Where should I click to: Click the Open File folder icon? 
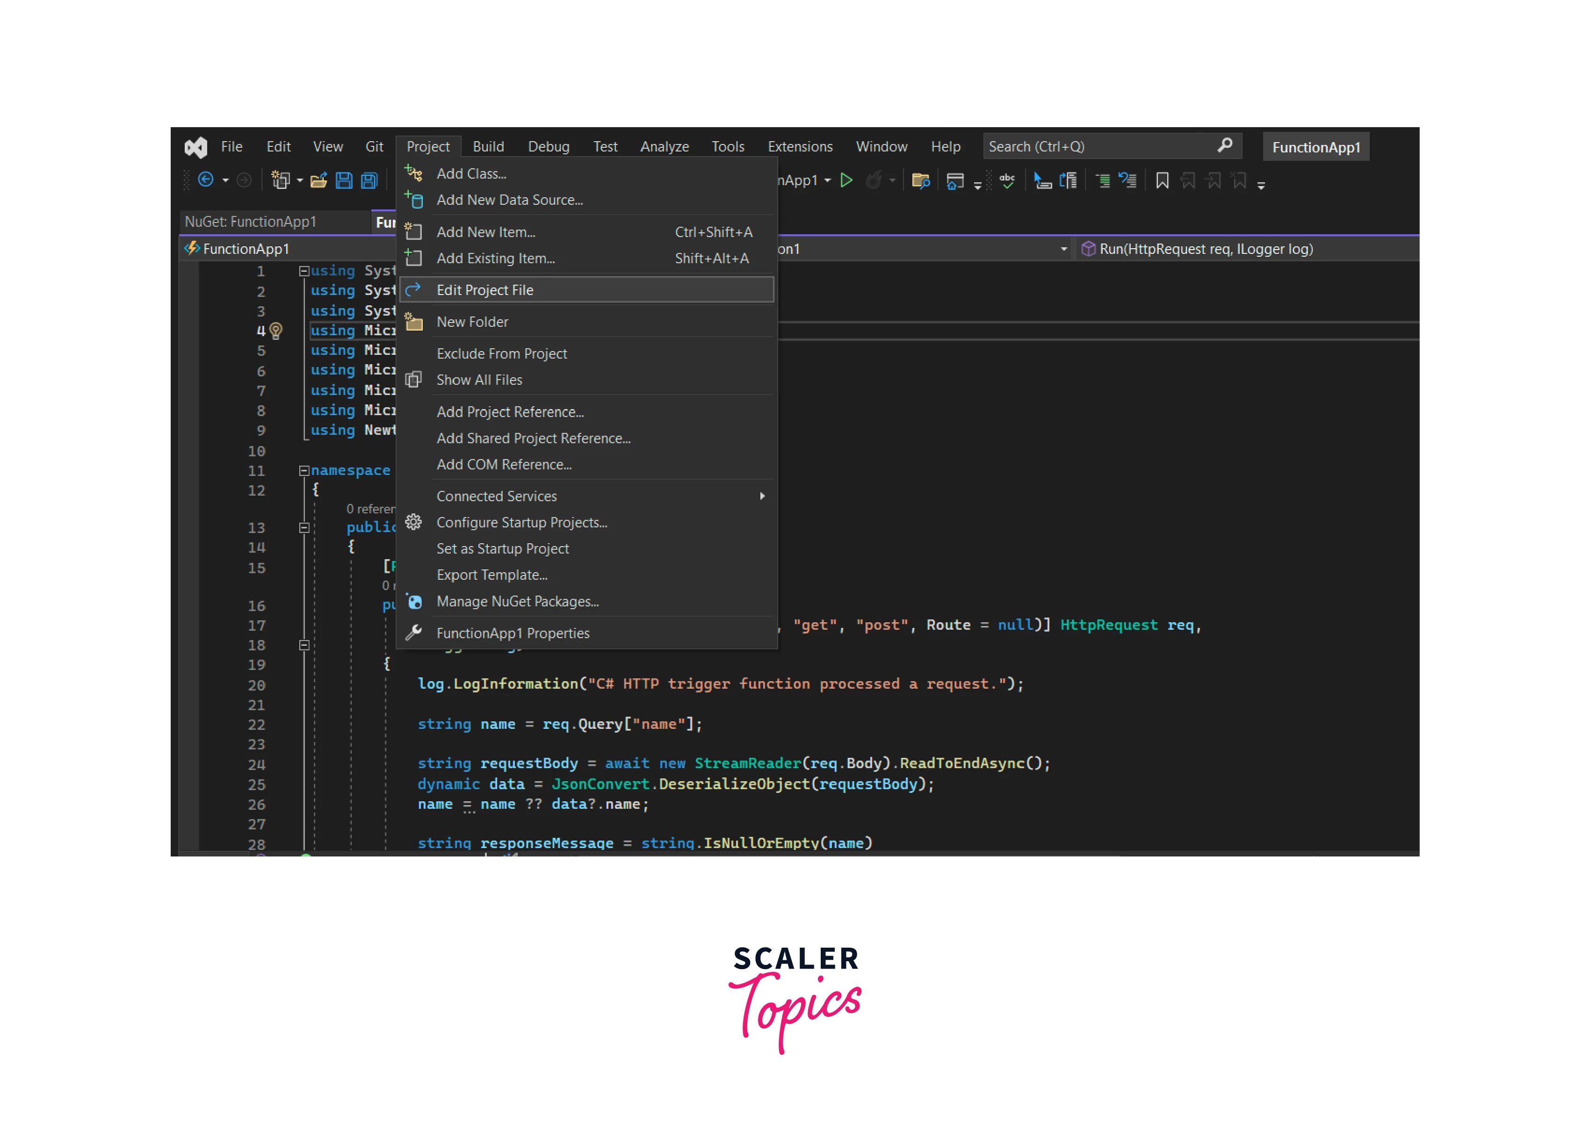319,181
